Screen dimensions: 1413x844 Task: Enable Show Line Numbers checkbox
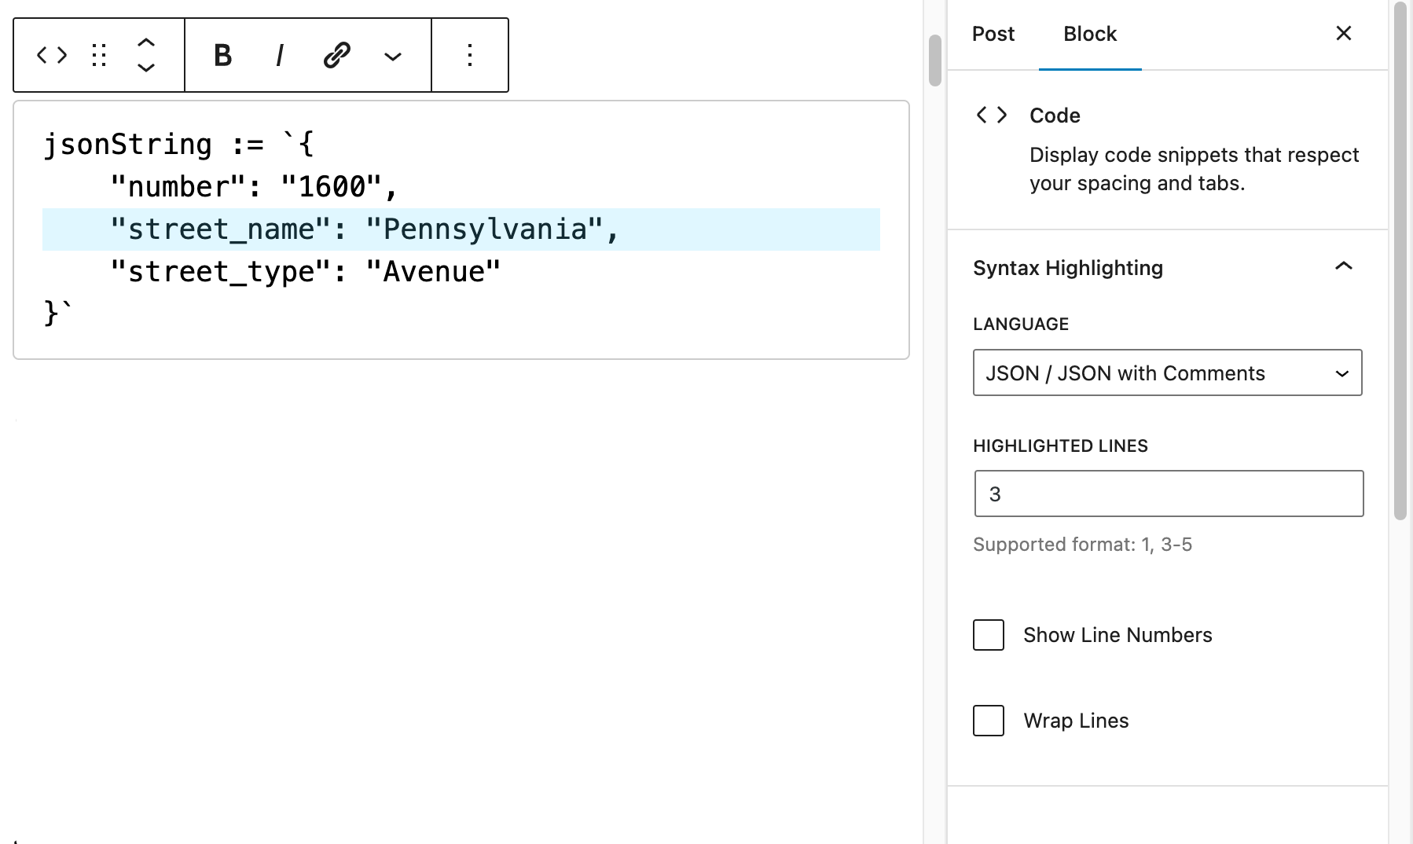[989, 635]
